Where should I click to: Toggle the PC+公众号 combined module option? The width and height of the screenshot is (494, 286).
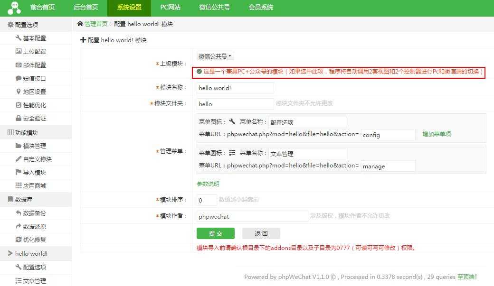[x=199, y=72]
